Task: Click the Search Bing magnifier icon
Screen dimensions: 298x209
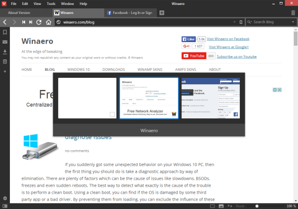Action: click(x=249, y=22)
